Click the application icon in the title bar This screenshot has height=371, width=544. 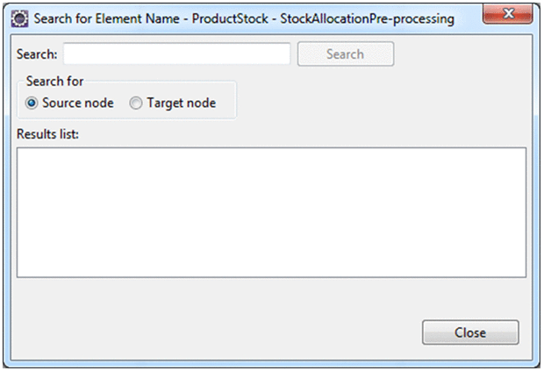[16, 18]
